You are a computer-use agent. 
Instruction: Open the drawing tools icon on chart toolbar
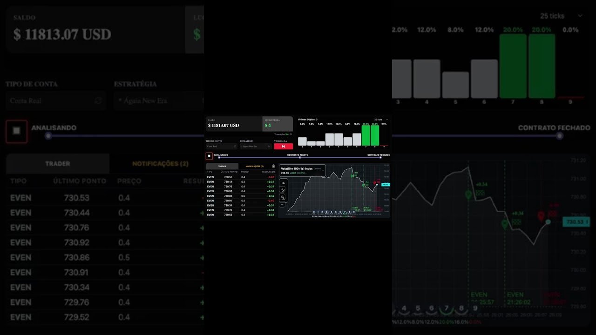283,190
